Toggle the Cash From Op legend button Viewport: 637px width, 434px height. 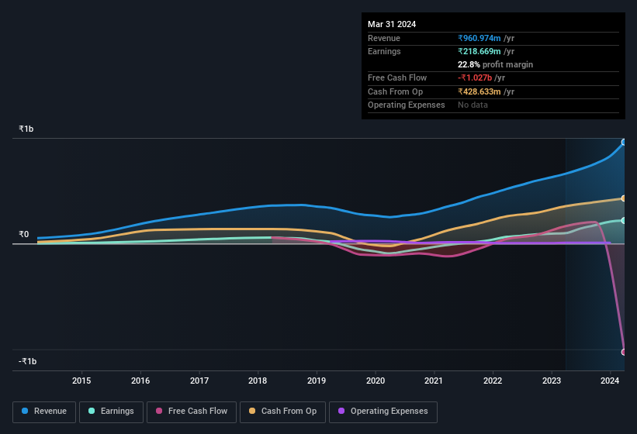tap(282, 412)
